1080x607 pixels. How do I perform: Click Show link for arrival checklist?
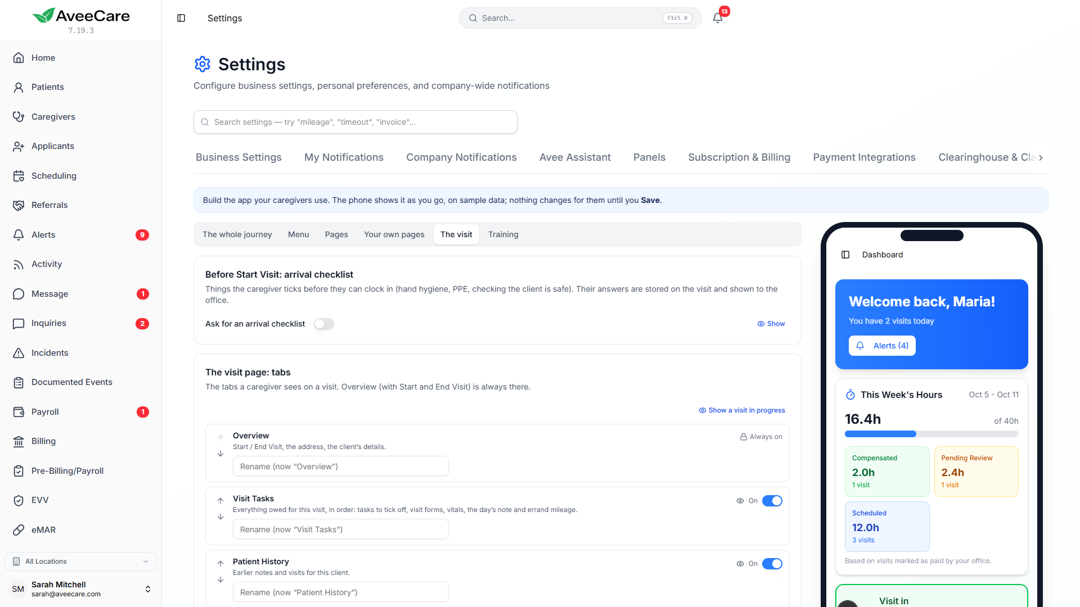point(771,324)
